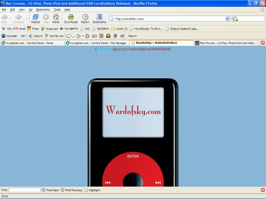Click the send page icon in StumbleUpon toolbar
The height and width of the screenshot is (199, 266).
[78, 36]
